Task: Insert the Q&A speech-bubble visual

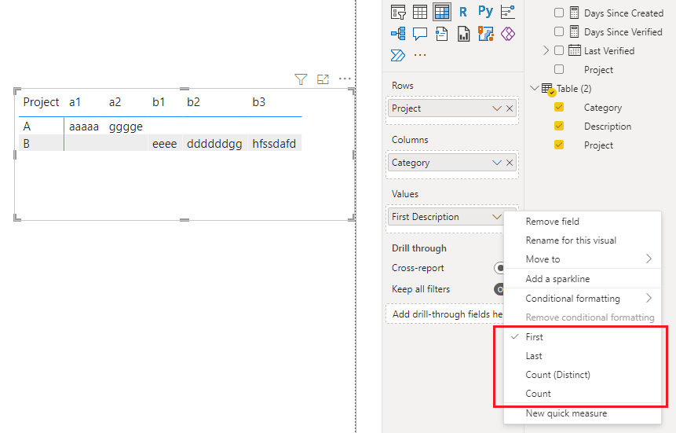Action: click(x=420, y=34)
